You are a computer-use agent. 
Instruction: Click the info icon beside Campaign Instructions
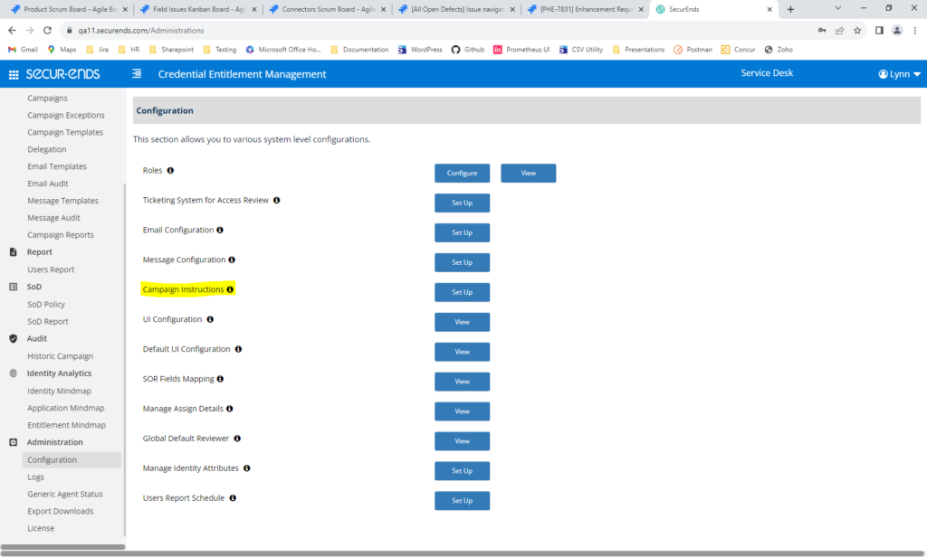(230, 289)
